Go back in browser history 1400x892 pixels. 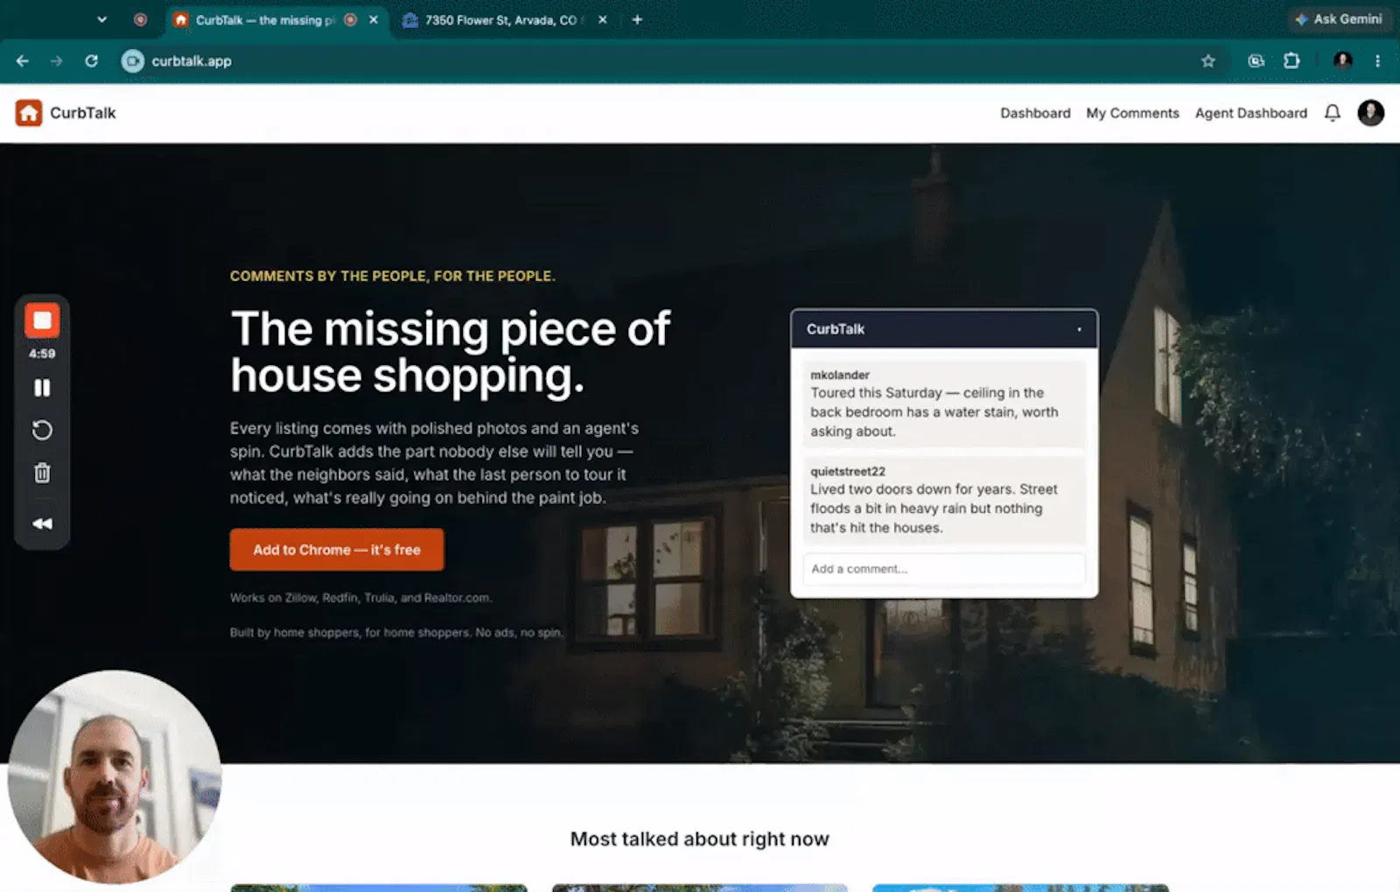coord(23,61)
